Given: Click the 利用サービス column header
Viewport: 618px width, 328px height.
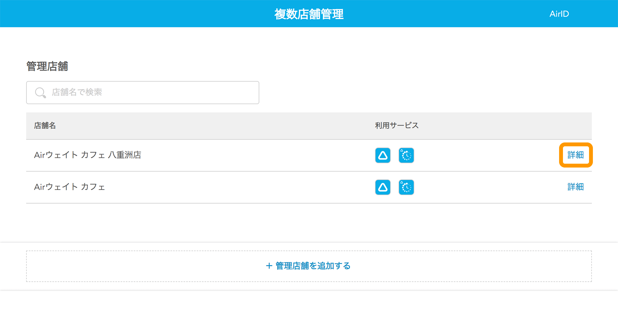Looking at the screenshot, I should pyautogui.click(x=397, y=126).
